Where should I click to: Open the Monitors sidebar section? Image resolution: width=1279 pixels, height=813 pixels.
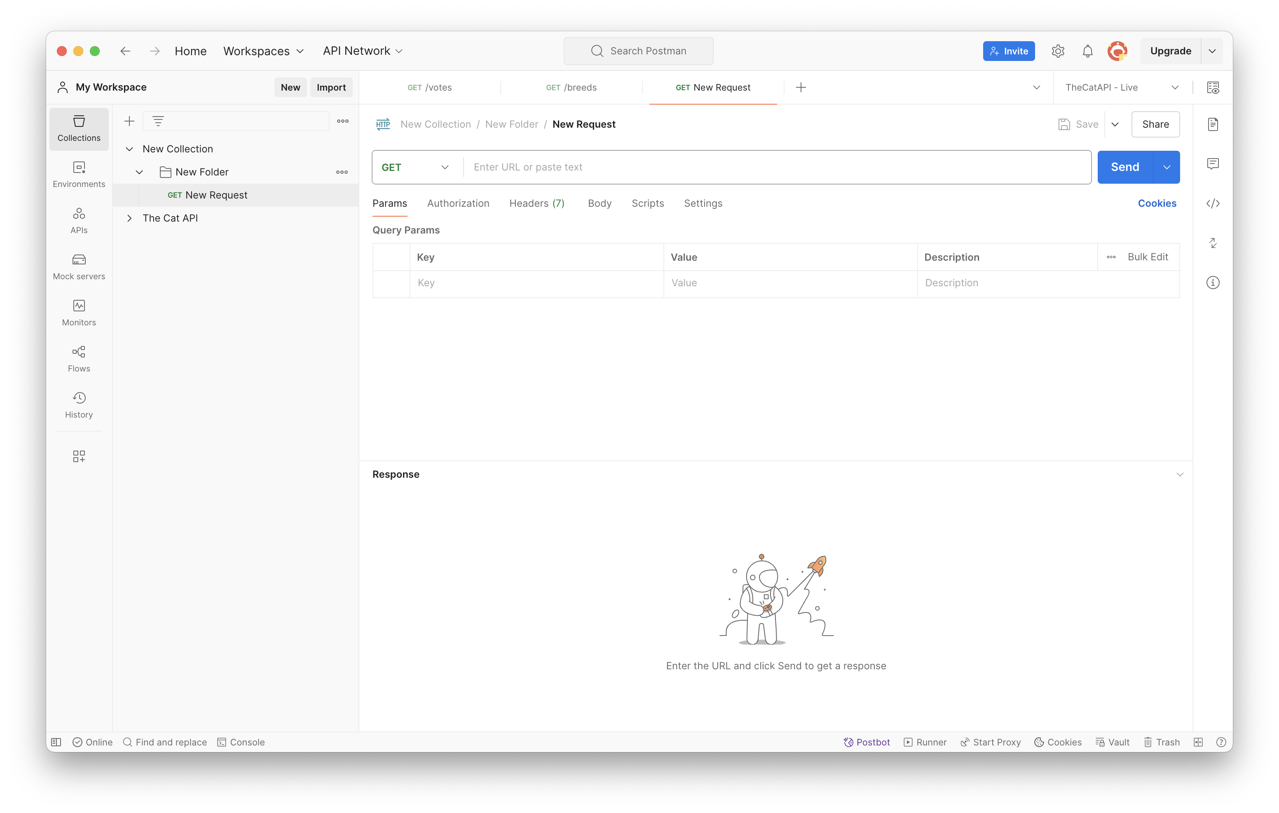click(x=79, y=313)
